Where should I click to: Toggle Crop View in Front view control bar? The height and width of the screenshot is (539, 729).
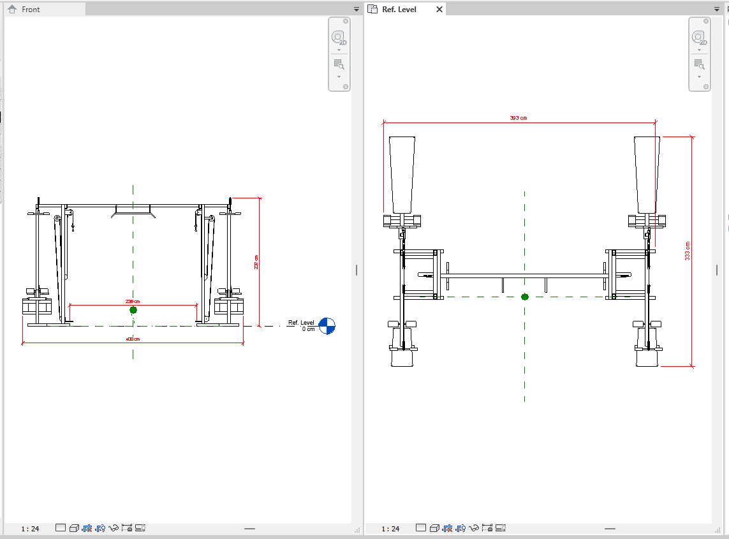coord(87,528)
